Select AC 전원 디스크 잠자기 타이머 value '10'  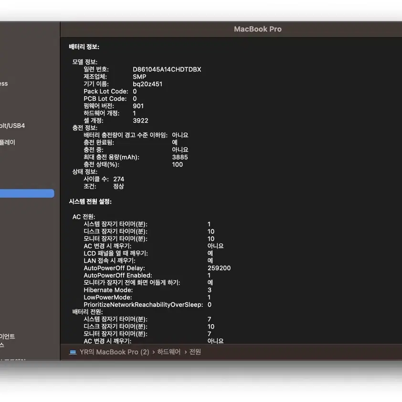point(211,232)
